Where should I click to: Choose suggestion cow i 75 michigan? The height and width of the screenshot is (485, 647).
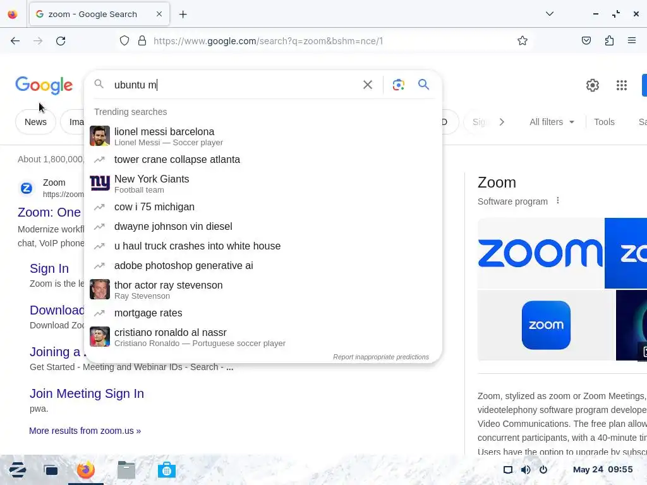[263, 207]
